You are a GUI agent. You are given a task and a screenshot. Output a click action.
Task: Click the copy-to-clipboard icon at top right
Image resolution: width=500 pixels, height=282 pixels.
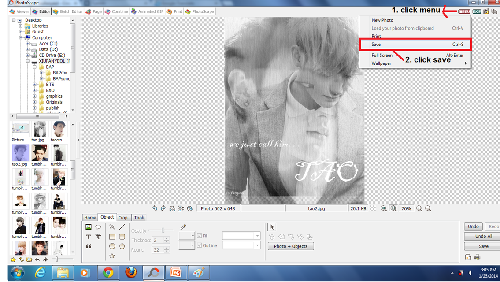494,11
